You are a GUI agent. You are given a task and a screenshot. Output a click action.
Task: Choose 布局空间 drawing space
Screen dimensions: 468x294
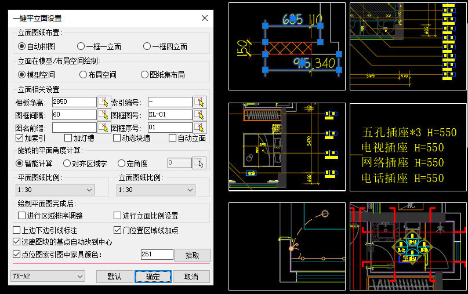pyautogui.click(x=98, y=75)
